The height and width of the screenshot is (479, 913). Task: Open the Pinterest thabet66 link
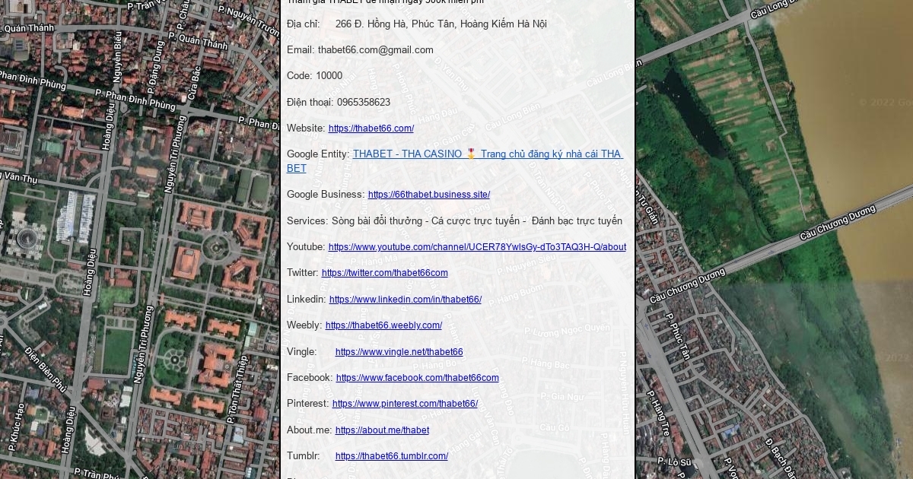[x=405, y=404]
